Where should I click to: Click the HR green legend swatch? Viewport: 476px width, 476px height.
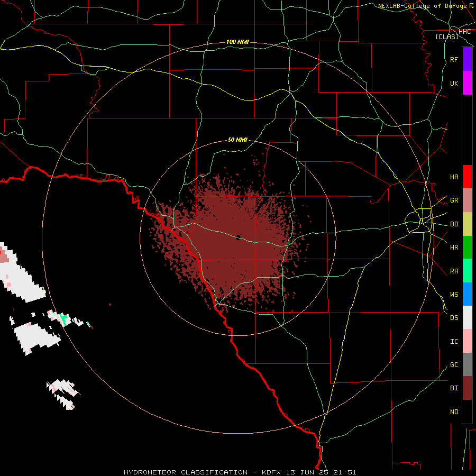(467, 248)
